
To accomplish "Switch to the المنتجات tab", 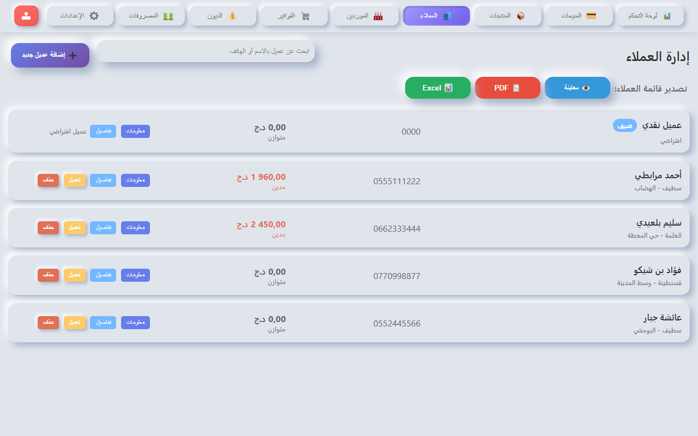I will tap(508, 16).
